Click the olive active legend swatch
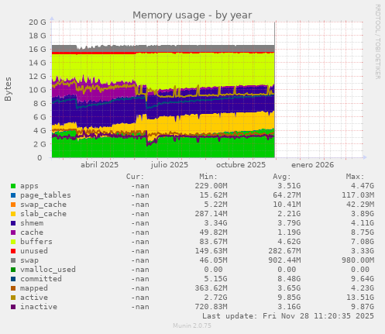 pos(13,298)
